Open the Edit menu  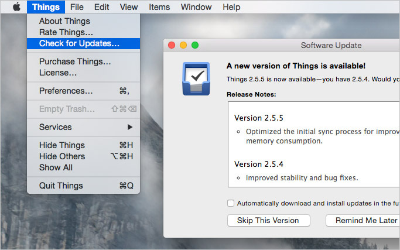click(101, 7)
